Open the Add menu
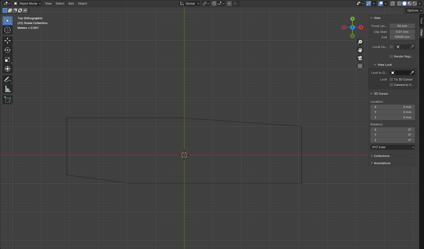 point(71,3)
